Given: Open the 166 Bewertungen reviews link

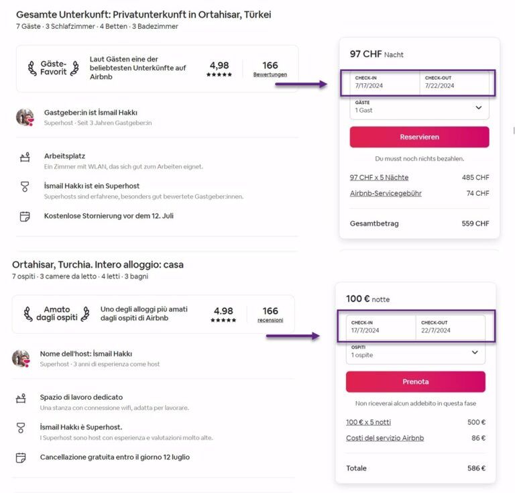Looking at the screenshot, I should [x=270, y=74].
